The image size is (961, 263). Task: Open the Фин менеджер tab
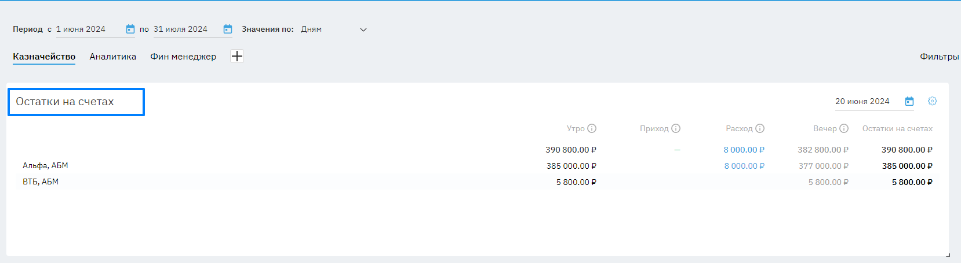click(x=183, y=57)
